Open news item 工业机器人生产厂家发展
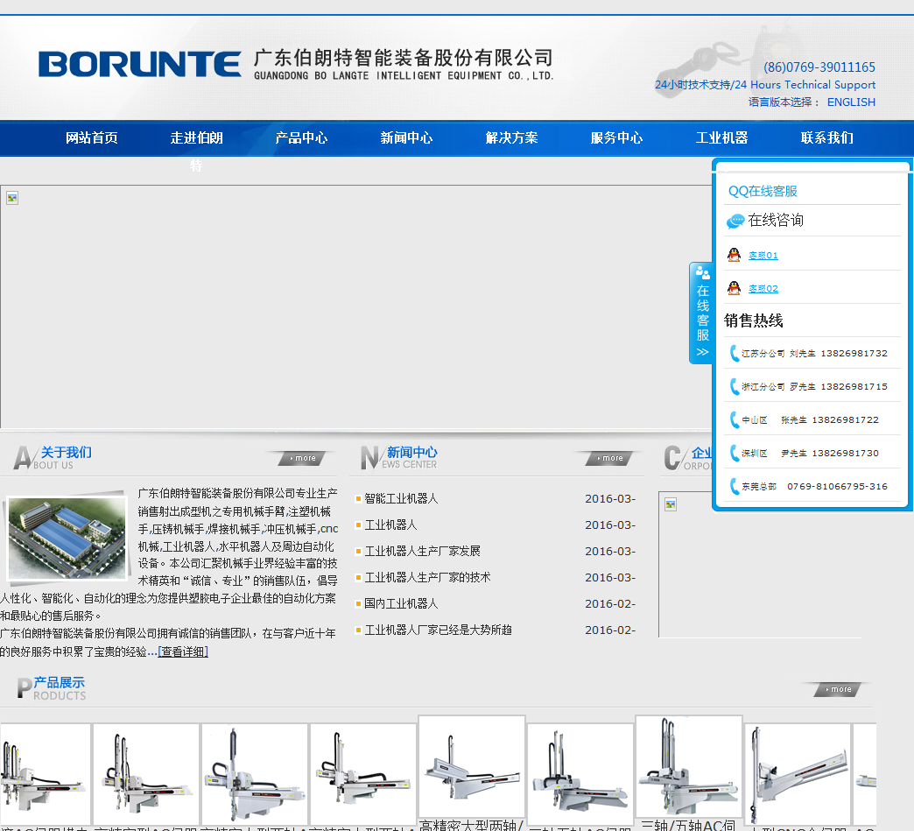914x831 pixels. 422,551
